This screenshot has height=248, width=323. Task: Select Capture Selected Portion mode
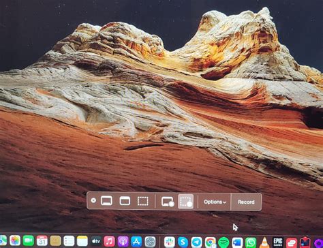[x=143, y=201]
